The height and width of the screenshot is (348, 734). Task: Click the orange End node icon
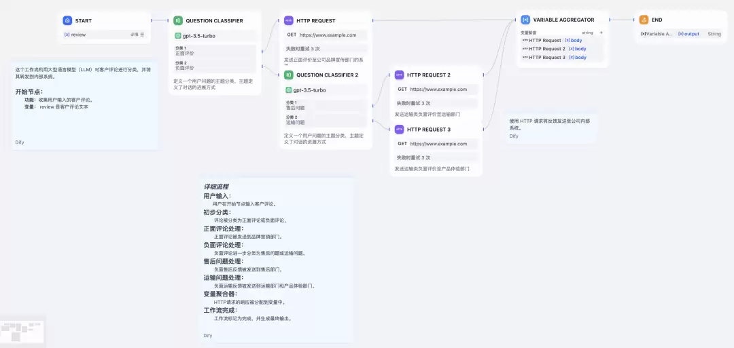click(644, 20)
